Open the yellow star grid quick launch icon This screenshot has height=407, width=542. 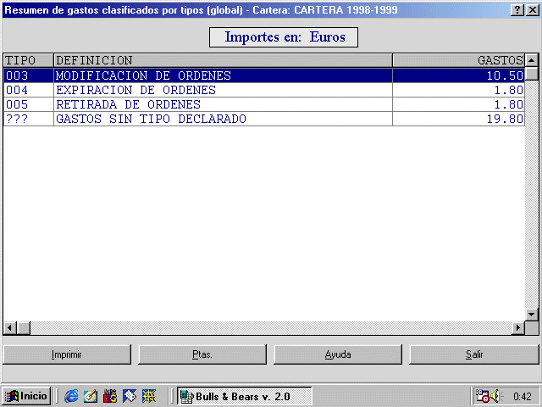pyautogui.click(x=149, y=396)
